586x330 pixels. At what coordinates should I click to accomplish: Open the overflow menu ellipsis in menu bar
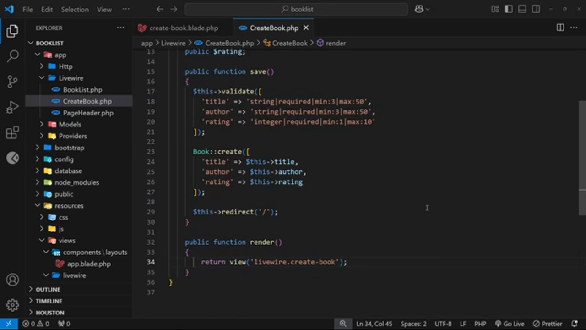pos(125,9)
